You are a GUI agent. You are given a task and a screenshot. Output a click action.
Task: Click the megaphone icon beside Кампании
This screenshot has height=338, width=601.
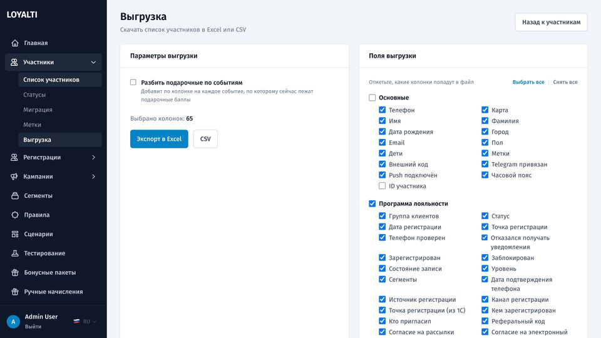[14, 177]
